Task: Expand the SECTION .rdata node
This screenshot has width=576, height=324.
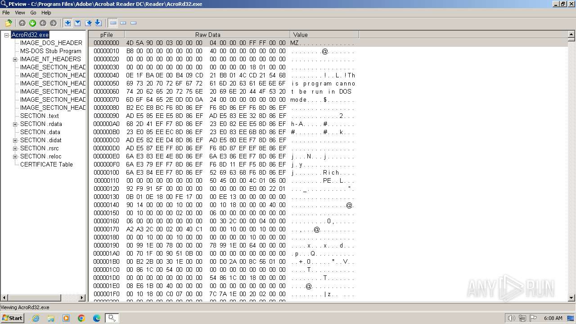Action: [x=15, y=124]
